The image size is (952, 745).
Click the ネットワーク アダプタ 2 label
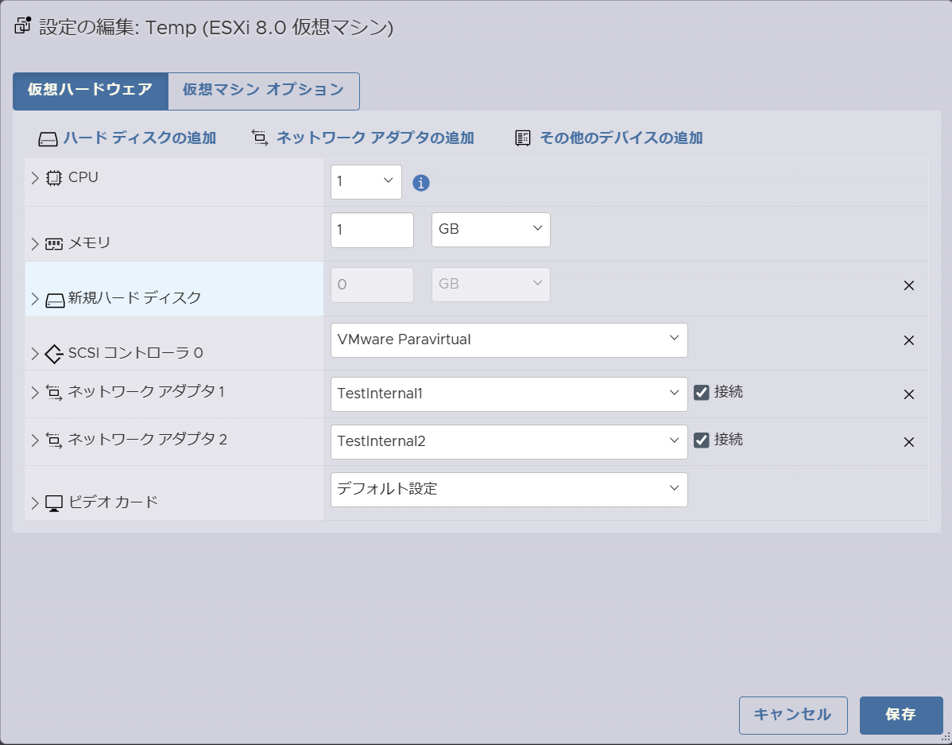[147, 440]
